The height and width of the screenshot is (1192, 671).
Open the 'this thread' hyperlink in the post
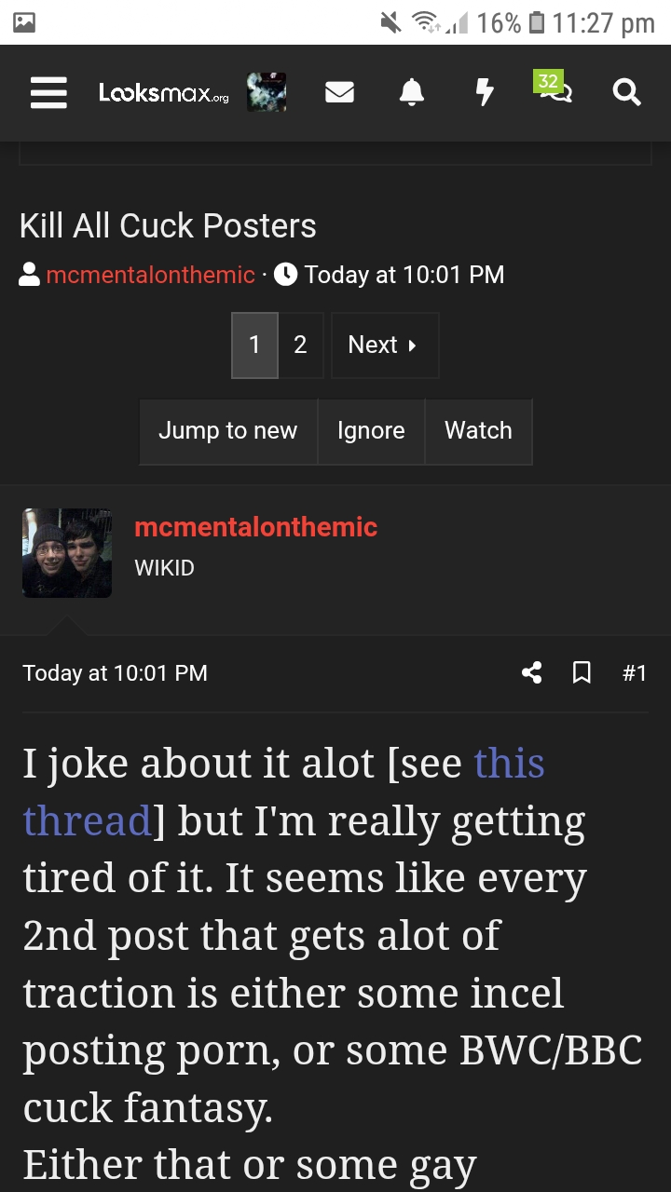tap(511, 763)
